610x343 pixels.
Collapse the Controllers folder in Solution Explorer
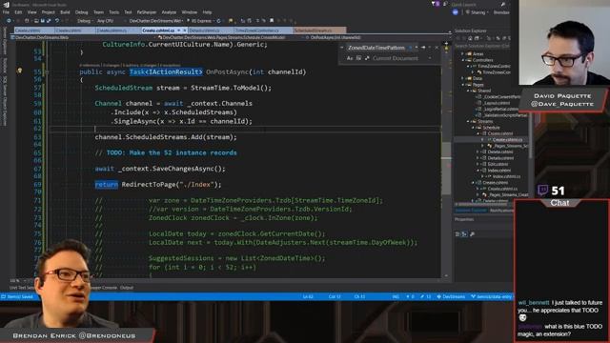point(463,60)
